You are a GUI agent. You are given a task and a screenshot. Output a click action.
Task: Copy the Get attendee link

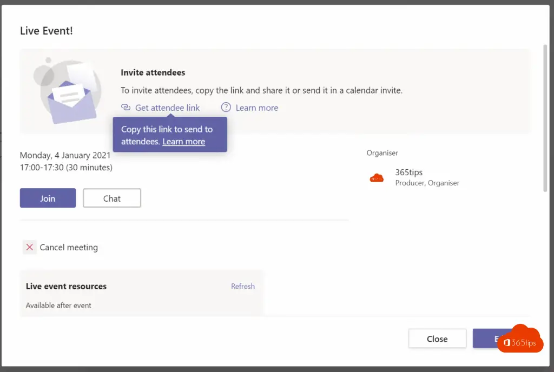[x=167, y=108]
